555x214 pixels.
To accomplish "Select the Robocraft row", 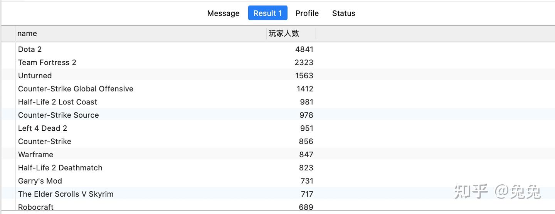I will [36, 207].
